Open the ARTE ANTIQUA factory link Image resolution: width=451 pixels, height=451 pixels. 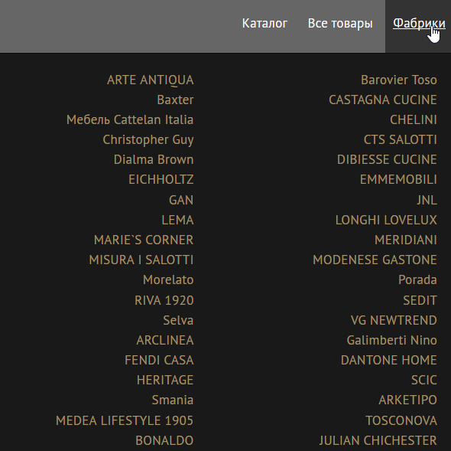click(150, 80)
